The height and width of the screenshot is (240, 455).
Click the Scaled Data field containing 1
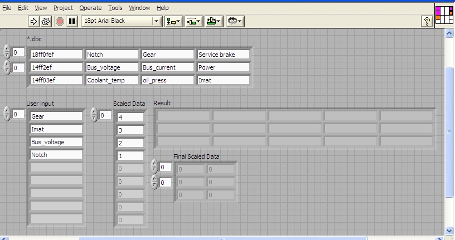point(130,156)
